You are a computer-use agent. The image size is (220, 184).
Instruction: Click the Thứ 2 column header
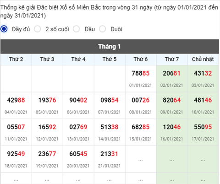coord(16,59)
